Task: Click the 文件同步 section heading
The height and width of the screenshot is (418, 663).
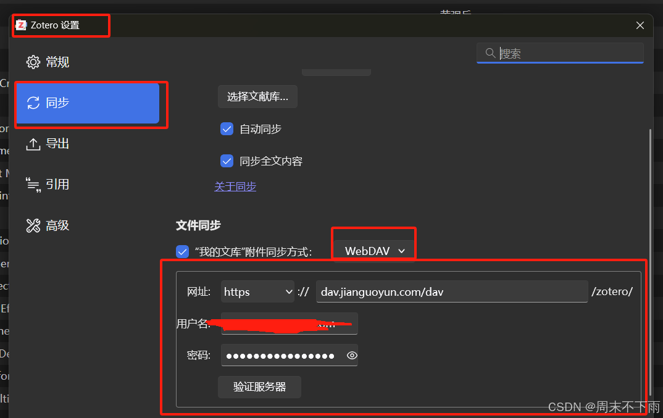Action: click(198, 225)
